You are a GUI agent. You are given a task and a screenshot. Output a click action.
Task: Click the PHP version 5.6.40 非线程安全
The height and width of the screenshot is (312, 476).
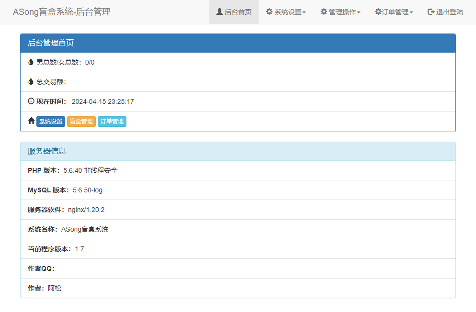[91, 171]
